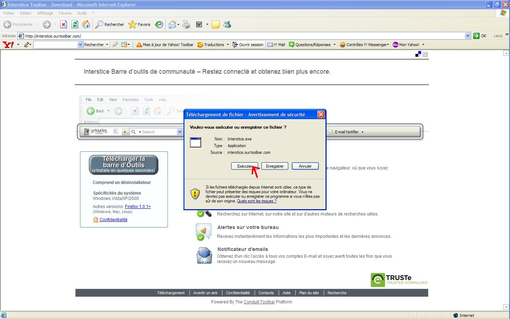The image size is (510, 319).
Task: Click the Yahoo toolbar pencil icon
Action: coord(27,45)
